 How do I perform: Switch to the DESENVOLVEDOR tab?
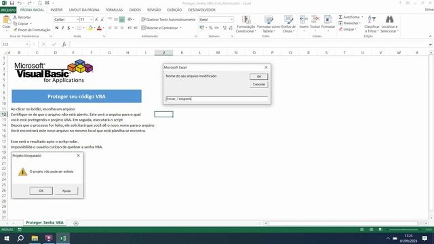pos(201,10)
